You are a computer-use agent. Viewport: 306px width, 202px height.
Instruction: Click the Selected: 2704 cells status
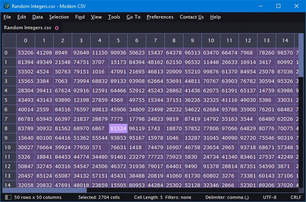[x=99, y=197]
